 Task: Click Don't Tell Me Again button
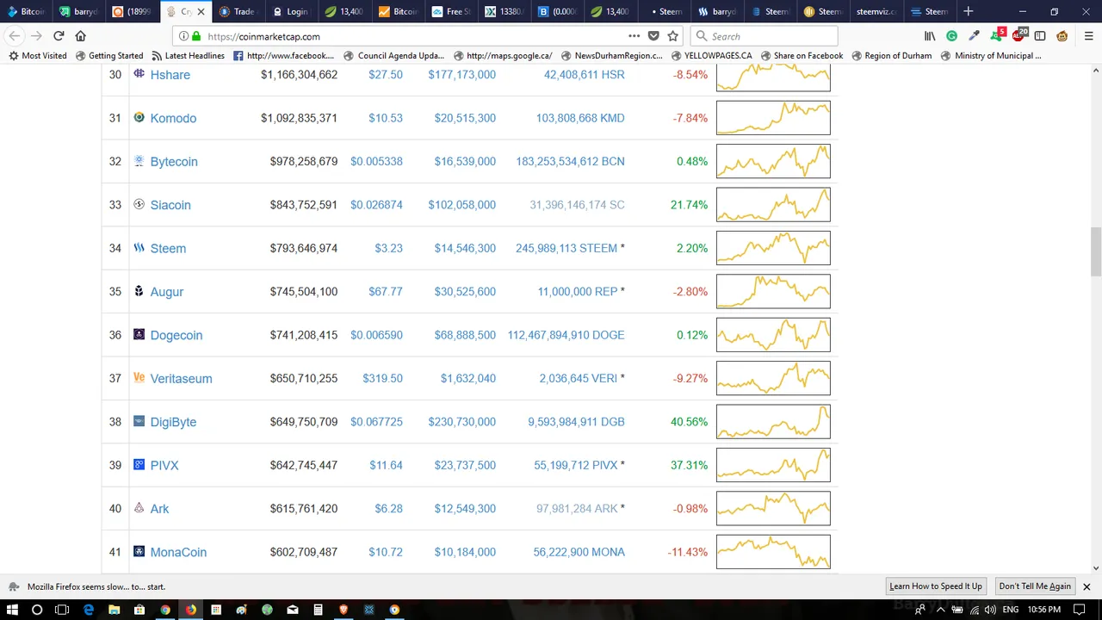click(x=1035, y=586)
